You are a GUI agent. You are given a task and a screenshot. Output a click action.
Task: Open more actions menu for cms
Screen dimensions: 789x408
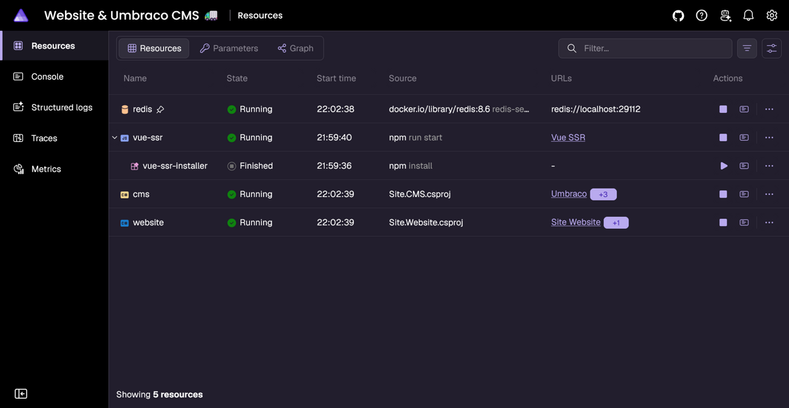pos(769,194)
